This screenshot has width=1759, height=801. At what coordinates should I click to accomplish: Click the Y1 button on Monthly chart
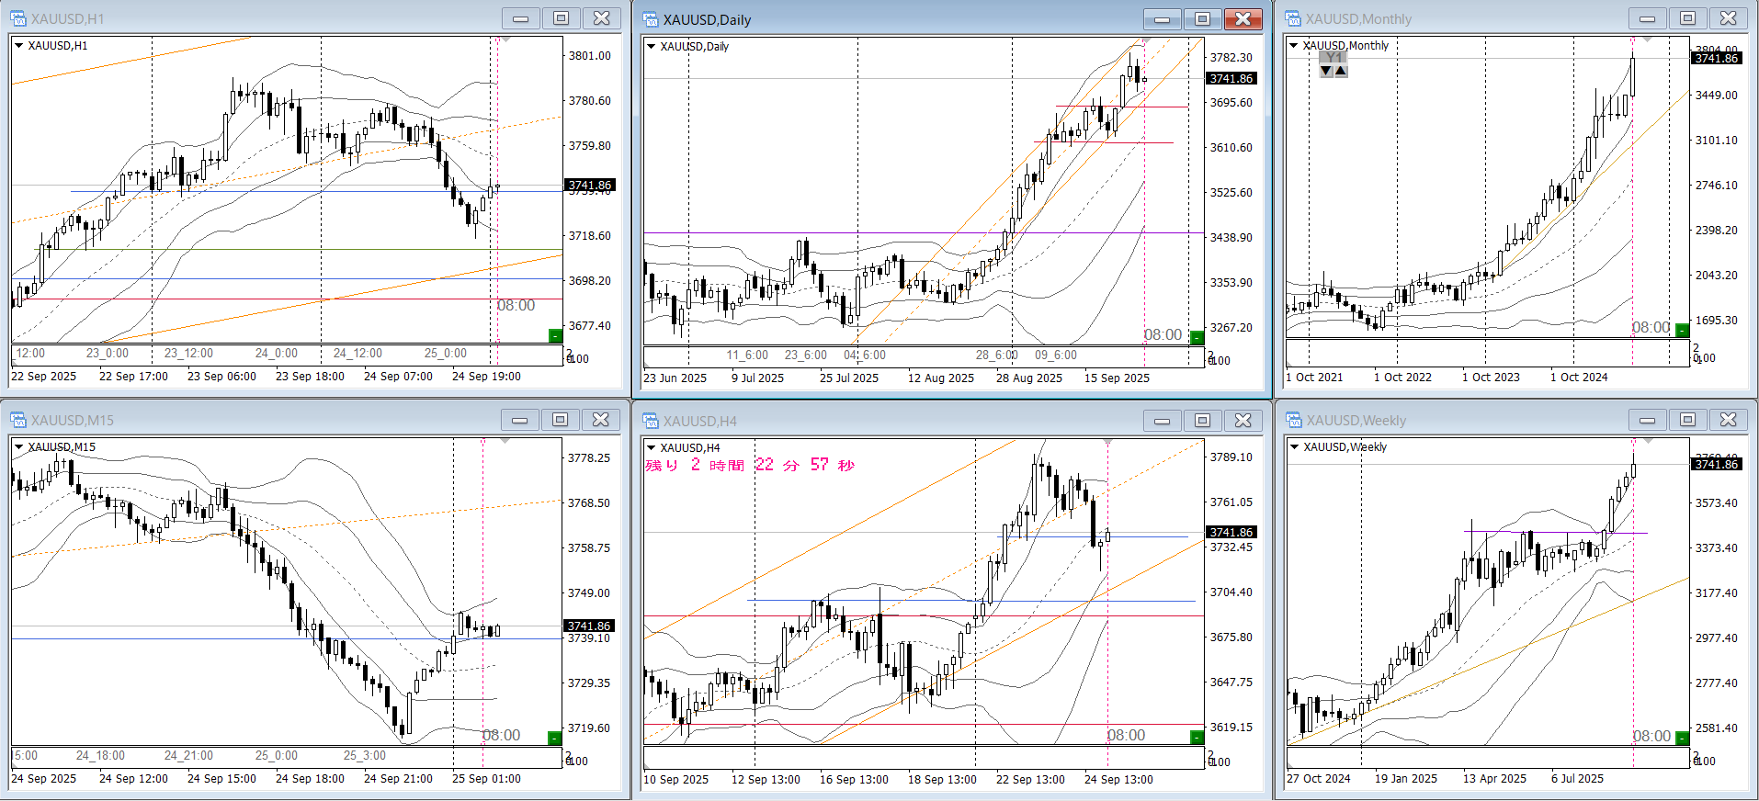[x=1333, y=58]
